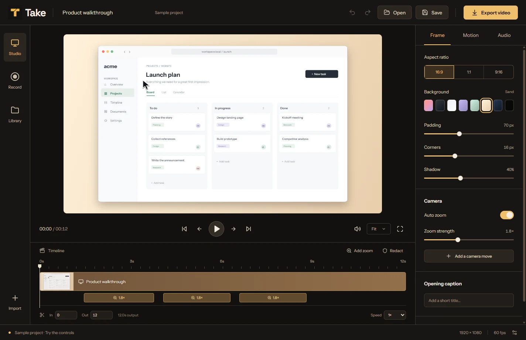Select the 16:9 aspect ratio
This screenshot has width=526, height=340.
pyautogui.click(x=439, y=72)
